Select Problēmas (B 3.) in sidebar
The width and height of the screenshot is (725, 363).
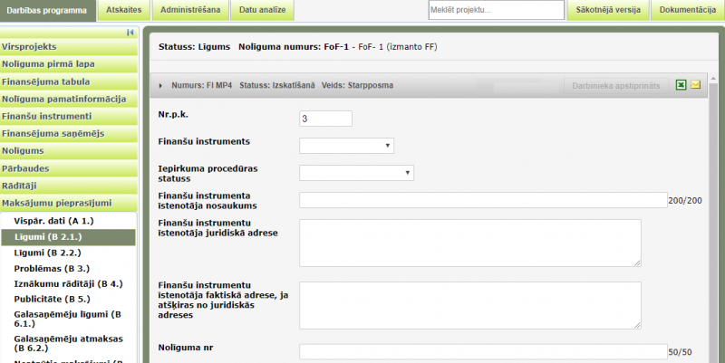52,268
